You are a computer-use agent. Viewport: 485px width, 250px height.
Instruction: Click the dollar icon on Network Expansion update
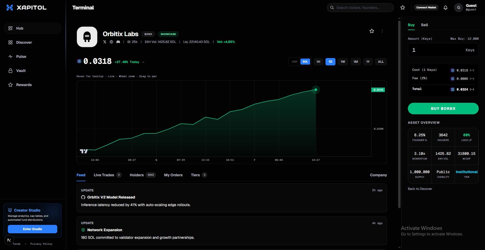pos(83,230)
